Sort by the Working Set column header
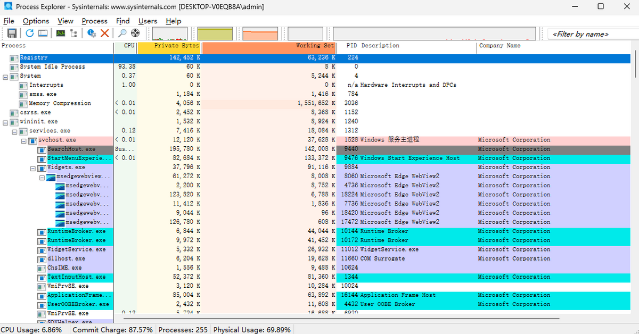This screenshot has width=639, height=334. 269,46
